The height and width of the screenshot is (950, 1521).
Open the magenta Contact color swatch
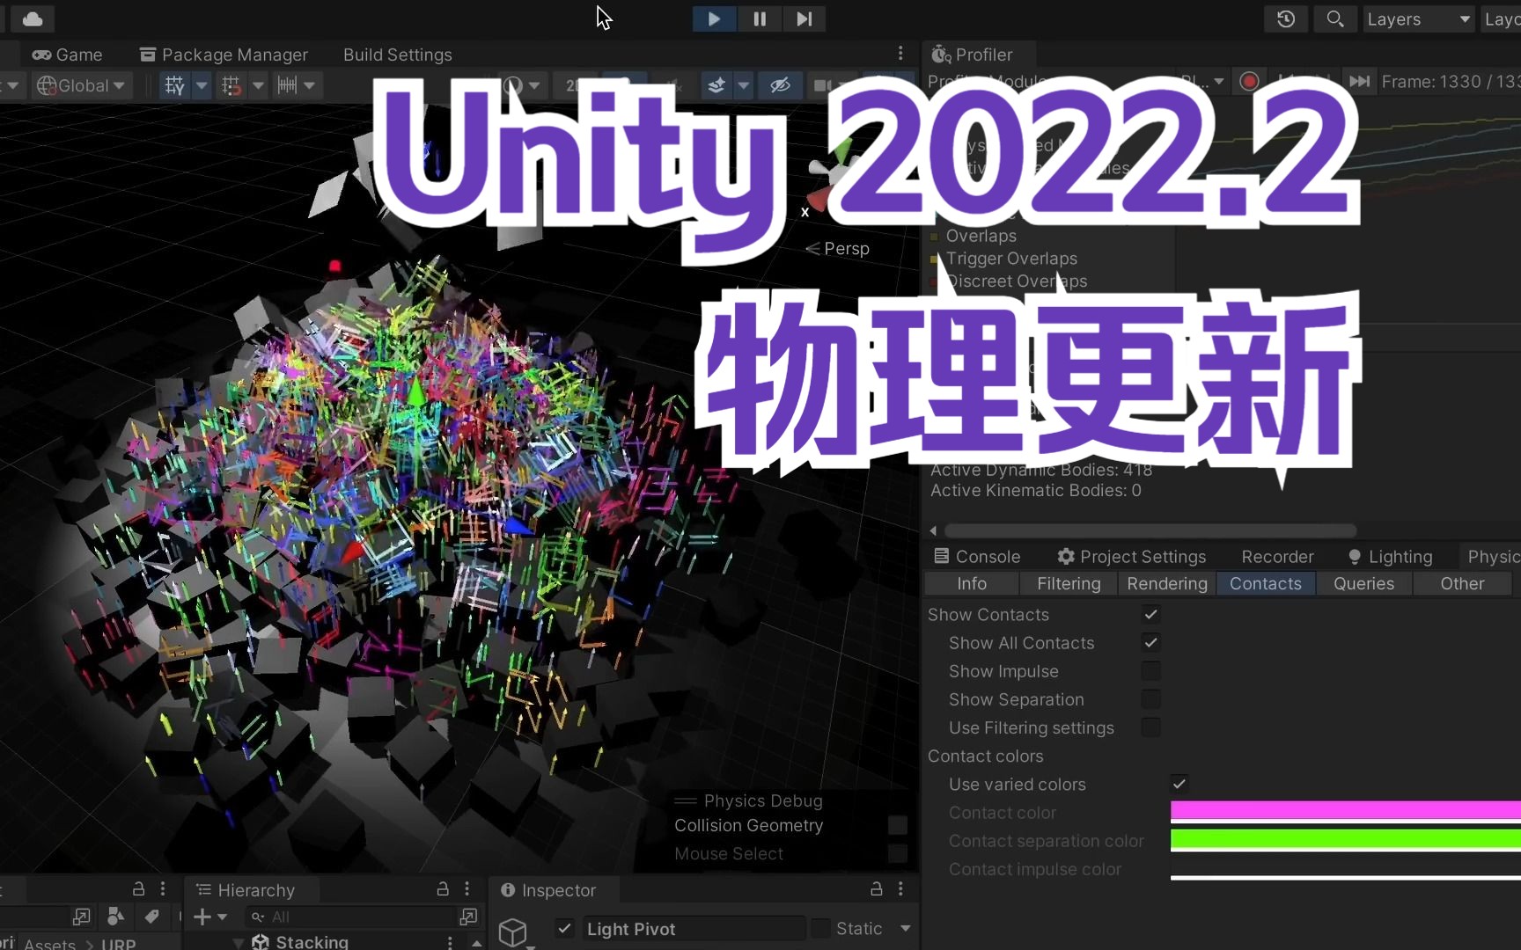click(x=1346, y=812)
